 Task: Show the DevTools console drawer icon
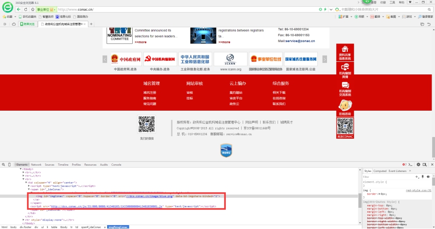(x=411, y=165)
